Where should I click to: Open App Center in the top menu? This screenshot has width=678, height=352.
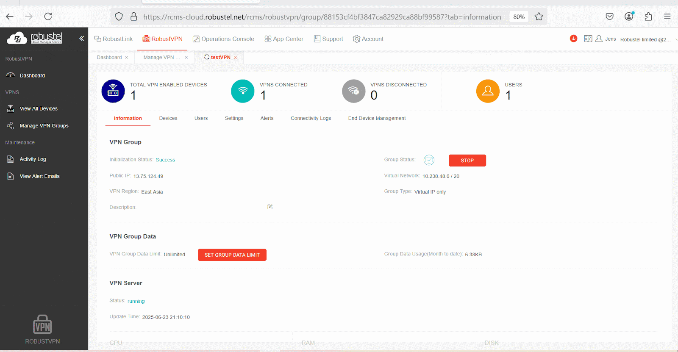(x=284, y=39)
